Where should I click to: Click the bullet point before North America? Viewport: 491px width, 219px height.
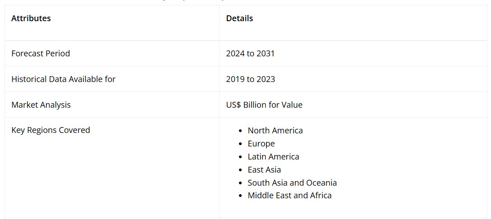point(241,131)
